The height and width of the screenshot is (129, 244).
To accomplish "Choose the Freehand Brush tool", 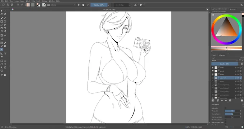I will pos(2,18).
